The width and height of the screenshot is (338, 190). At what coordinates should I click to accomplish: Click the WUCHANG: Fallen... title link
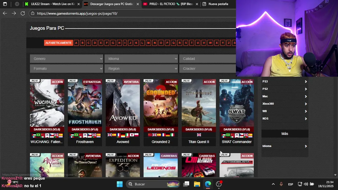point(46,142)
